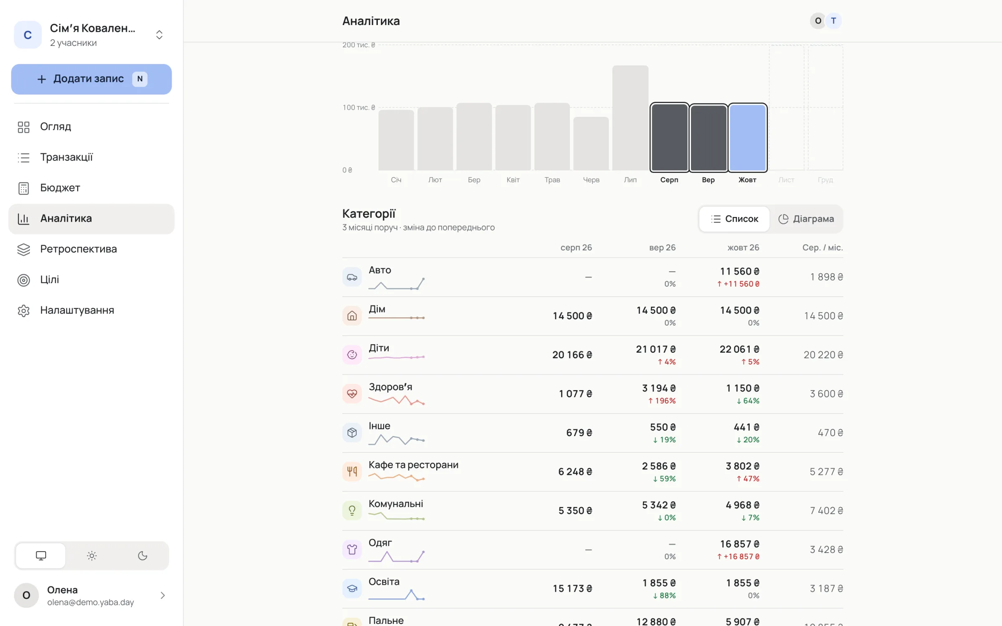Switch categories view to Діаграма
Screen dimensions: 1002x626
click(x=806, y=219)
